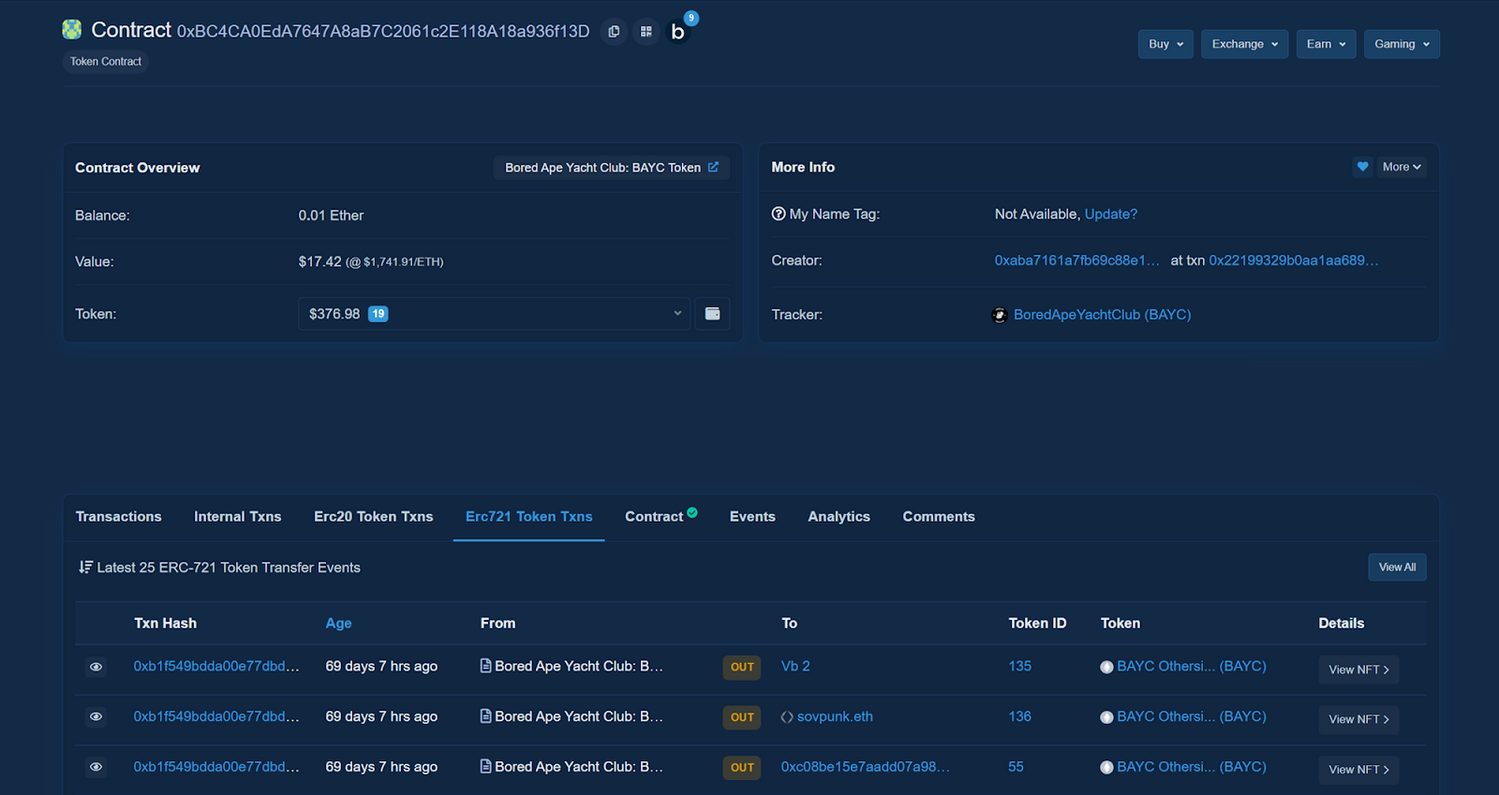Switch to the Events tab

point(752,517)
